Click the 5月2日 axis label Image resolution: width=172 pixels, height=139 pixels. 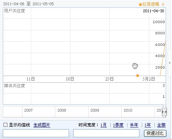pos(149,79)
